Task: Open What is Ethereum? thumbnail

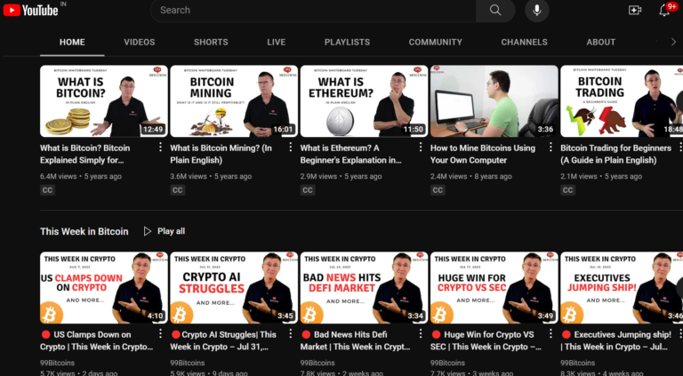Action: pos(364,101)
